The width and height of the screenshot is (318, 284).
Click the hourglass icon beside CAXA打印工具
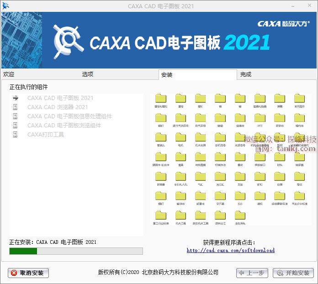[16, 134]
